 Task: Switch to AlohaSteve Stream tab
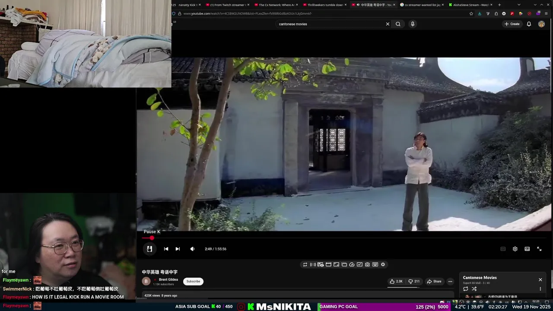(x=470, y=5)
